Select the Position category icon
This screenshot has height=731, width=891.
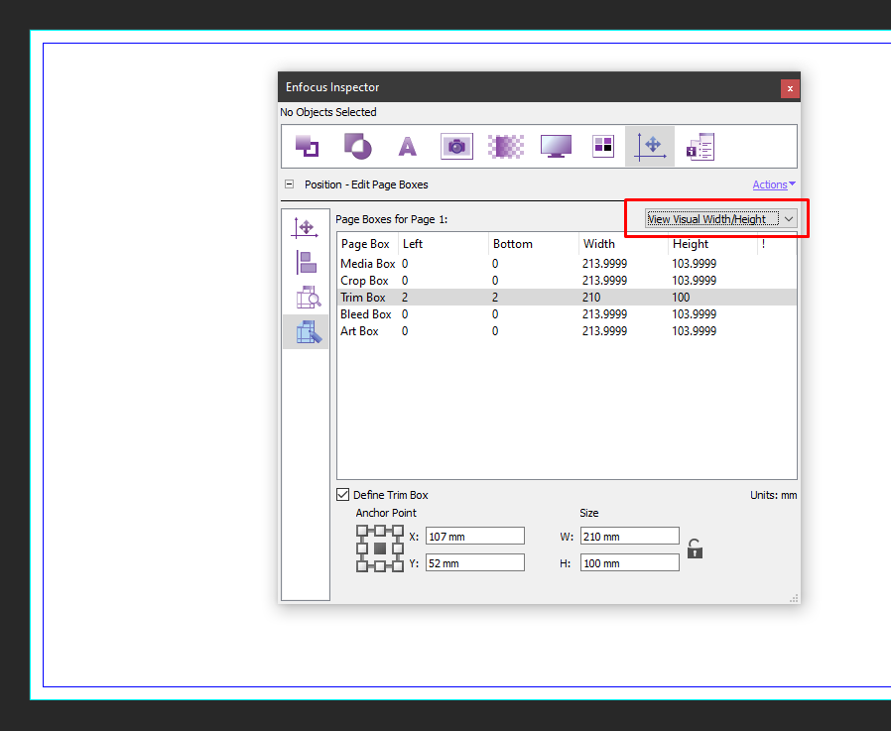click(650, 147)
